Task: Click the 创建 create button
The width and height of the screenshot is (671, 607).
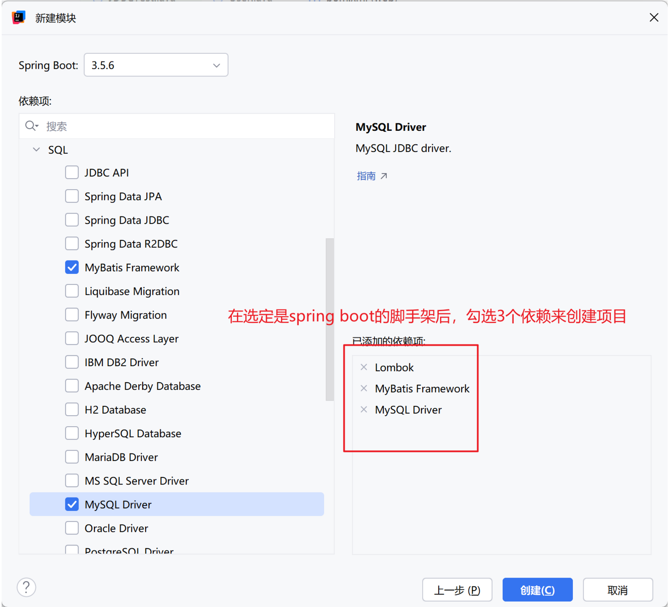Action: pyautogui.click(x=538, y=590)
